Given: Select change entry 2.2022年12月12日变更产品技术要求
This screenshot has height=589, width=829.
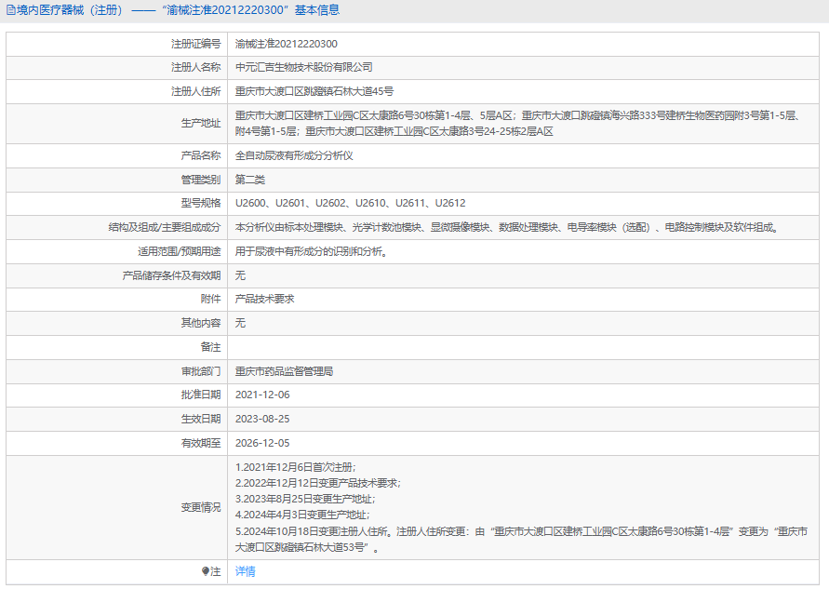Looking at the screenshot, I should pos(318,483).
